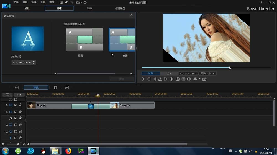This screenshot has height=155, width=277.
Task: Click the duration timecode field 00:00:03:00
Action: tap(22, 62)
